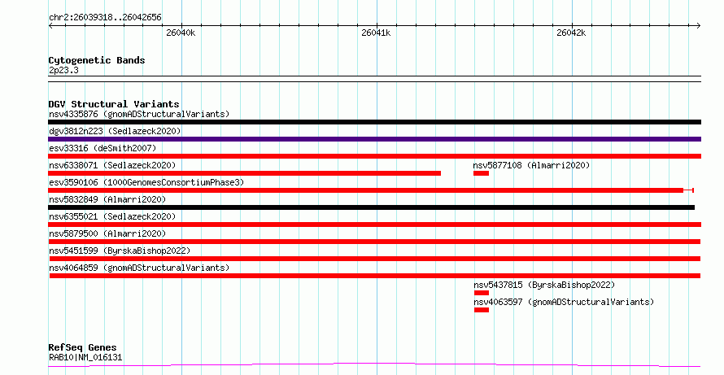
Task: Select the red nsv5879500 variant bar
Action: pyautogui.click(x=374, y=242)
